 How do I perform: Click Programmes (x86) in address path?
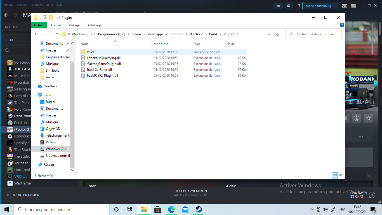coord(112,34)
